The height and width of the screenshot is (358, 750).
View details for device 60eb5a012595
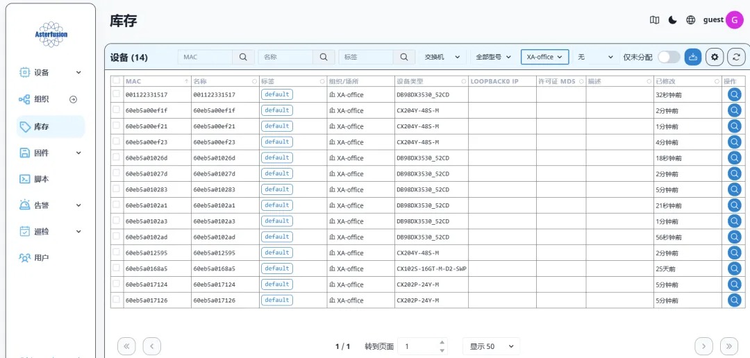tap(734, 253)
